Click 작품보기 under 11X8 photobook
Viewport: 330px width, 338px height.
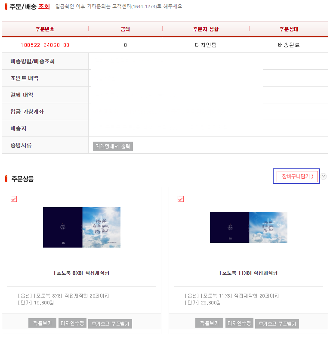[x=209, y=323]
